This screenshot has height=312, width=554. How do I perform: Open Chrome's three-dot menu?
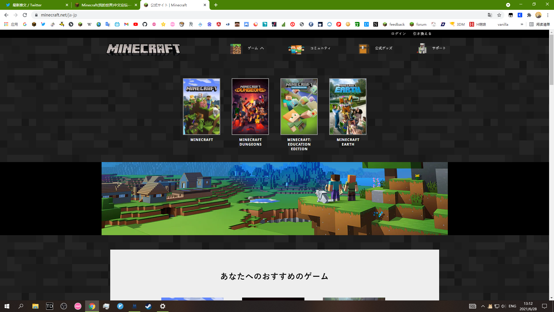click(548, 15)
